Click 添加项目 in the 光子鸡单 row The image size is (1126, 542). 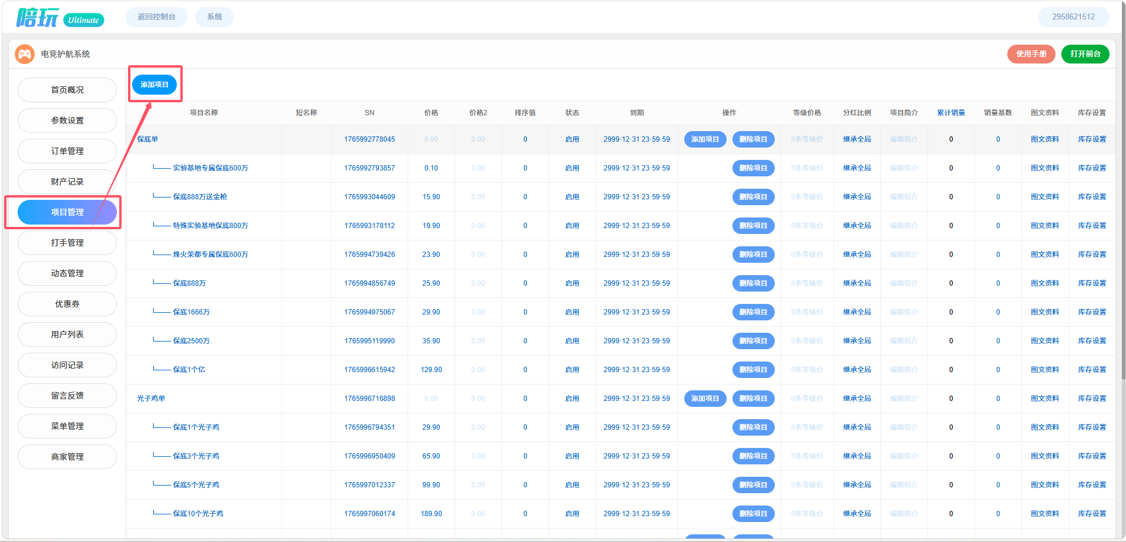pyautogui.click(x=705, y=399)
